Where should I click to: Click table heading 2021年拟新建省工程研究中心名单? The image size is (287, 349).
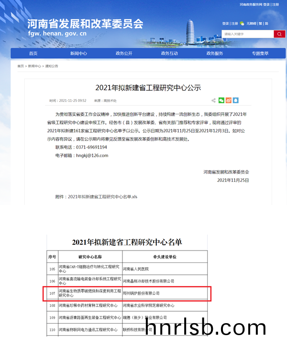pyautogui.click(x=127, y=242)
